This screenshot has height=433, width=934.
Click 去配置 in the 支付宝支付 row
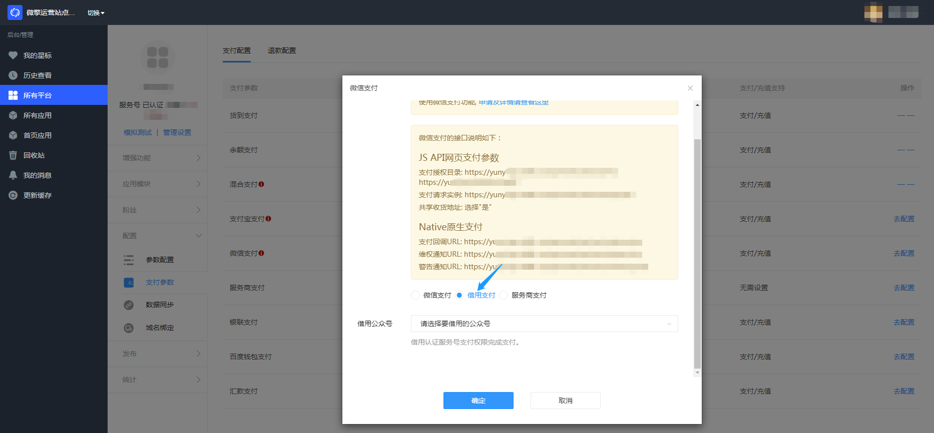pos(904,219)
